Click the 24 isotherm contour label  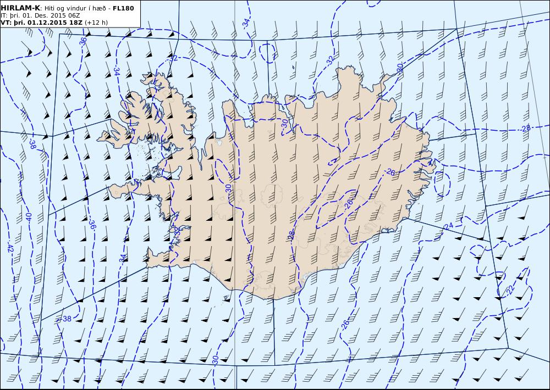tap(449, 226)
